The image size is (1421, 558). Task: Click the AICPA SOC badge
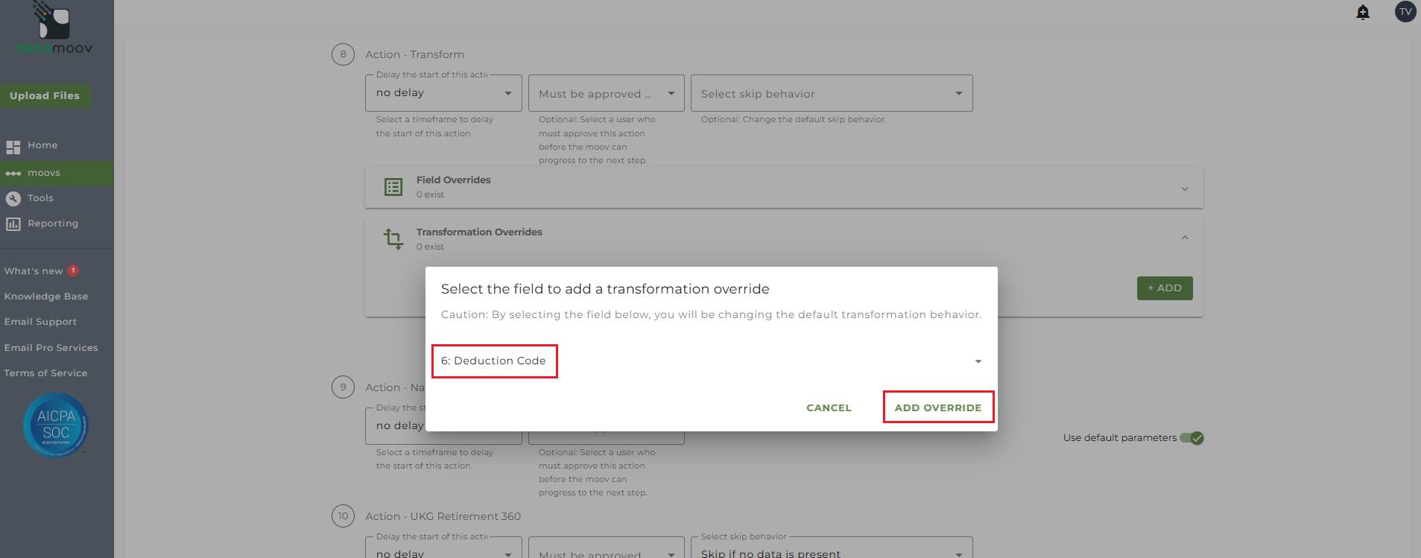(x=56, y=425)
